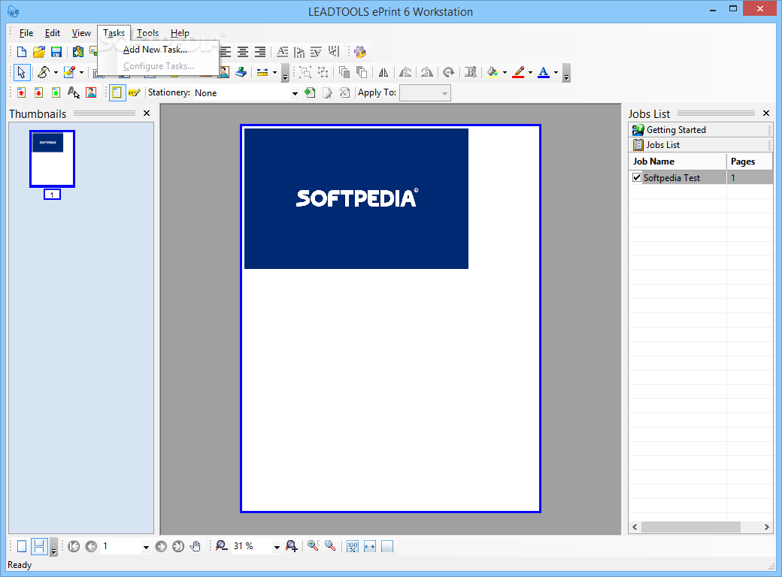Toggle single page layout view
The height and width of the screenshot is (577, 782).
coord(22,547)
